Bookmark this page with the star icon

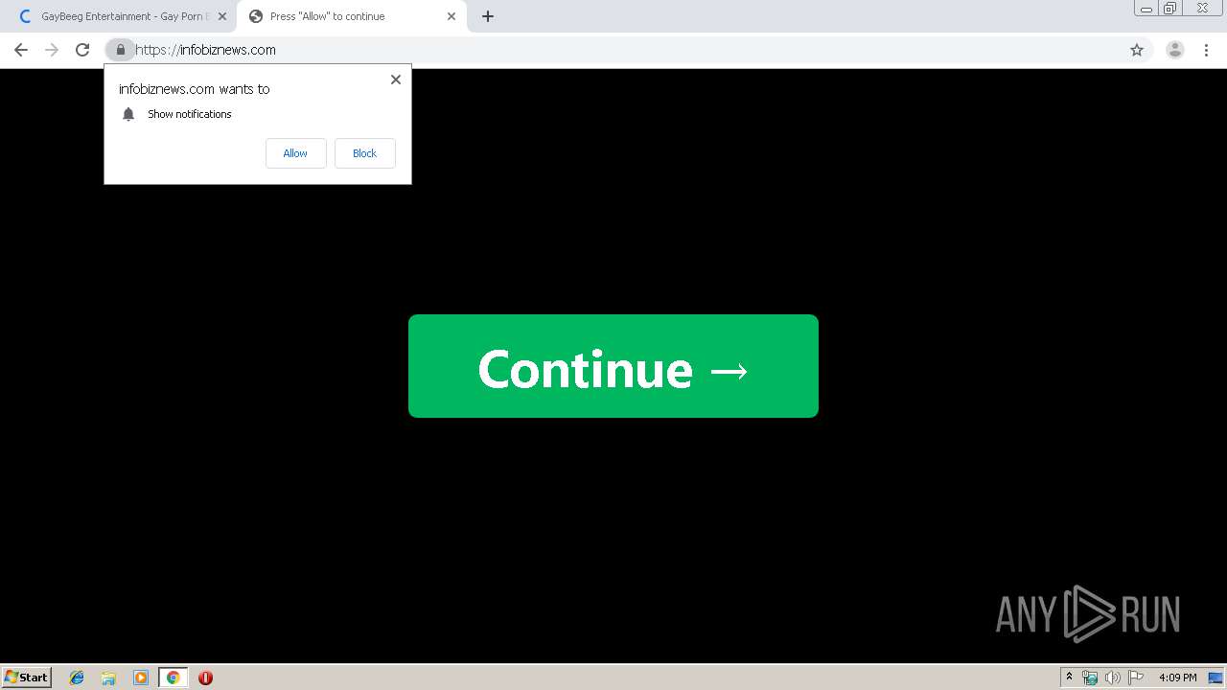pyautogui.click(x=1137, y=50)
